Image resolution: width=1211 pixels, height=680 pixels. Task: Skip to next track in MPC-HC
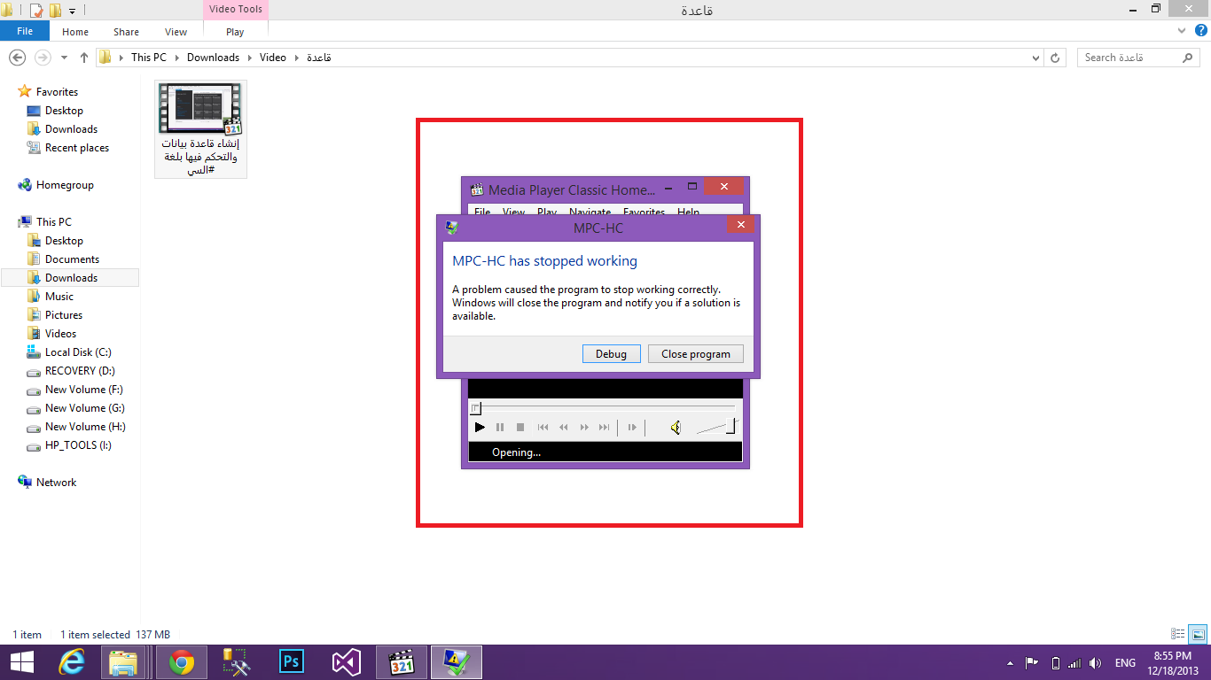[605, 428]
